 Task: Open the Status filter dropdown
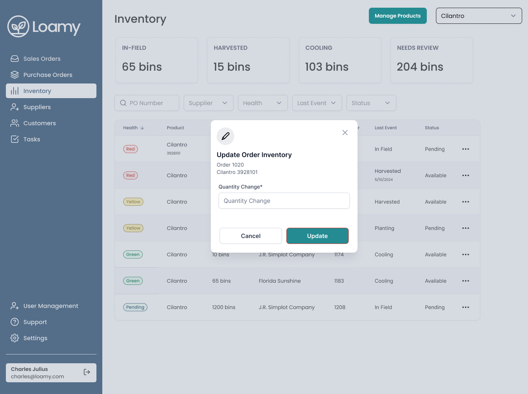point(371,103)
